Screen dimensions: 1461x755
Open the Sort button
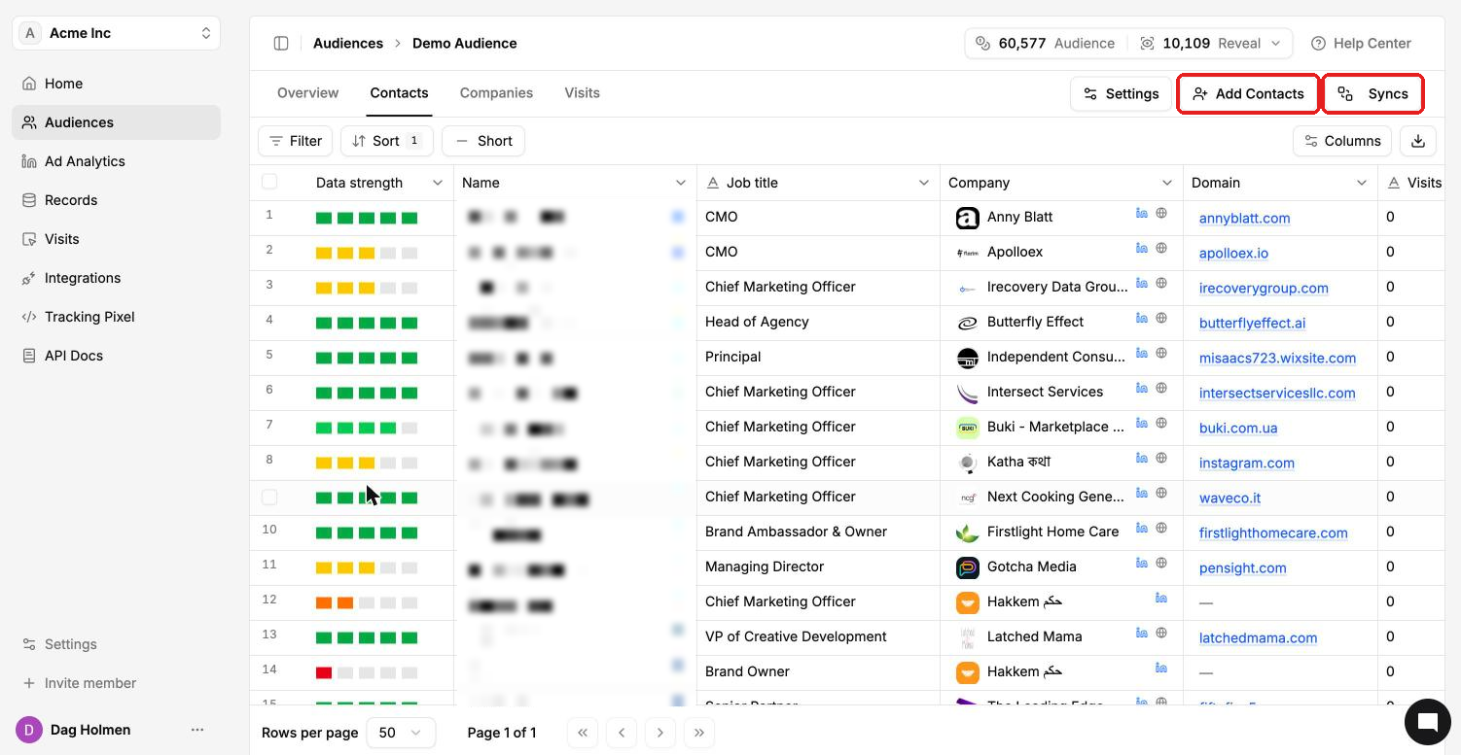coord(387,141)
